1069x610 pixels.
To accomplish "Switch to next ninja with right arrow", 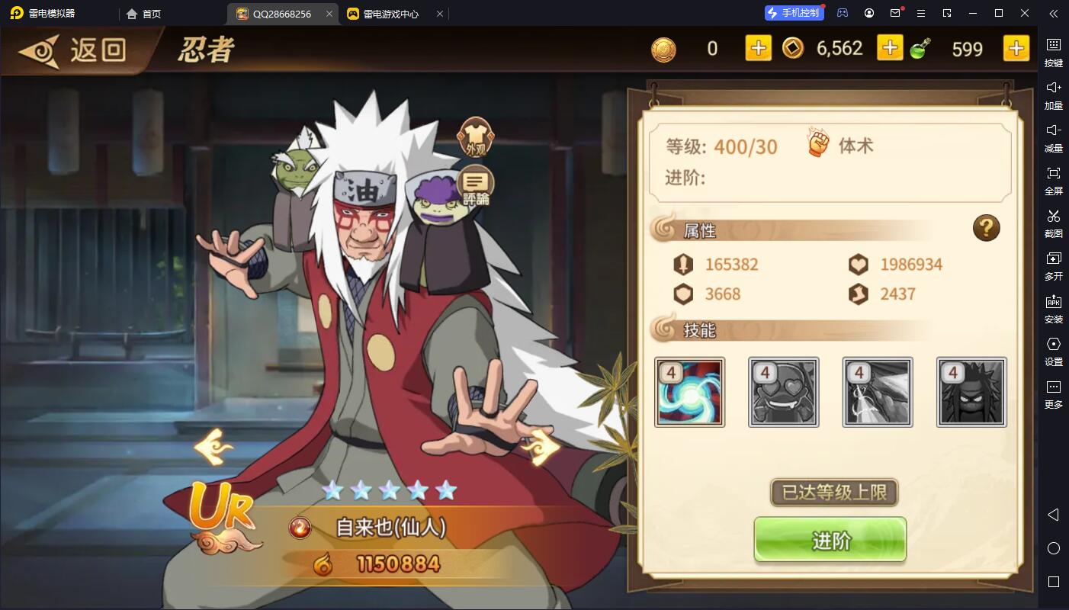I will point(541,447).
